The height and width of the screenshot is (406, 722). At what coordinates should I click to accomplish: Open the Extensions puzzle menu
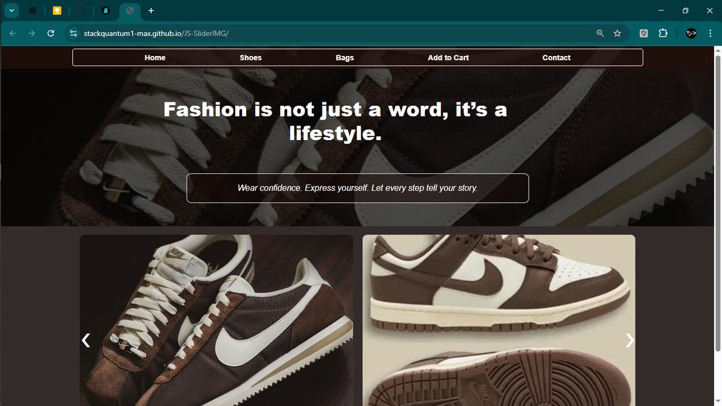[x=662, y=34]
